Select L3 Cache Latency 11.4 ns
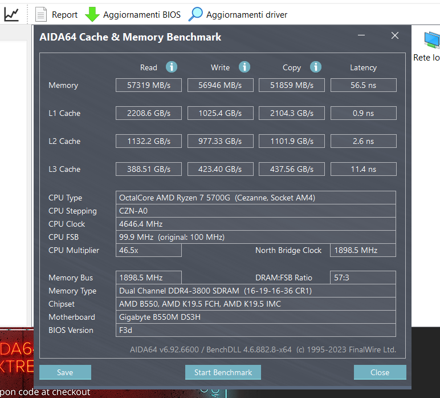This screenshot has height=398, width=440. [x=364, y=169]
